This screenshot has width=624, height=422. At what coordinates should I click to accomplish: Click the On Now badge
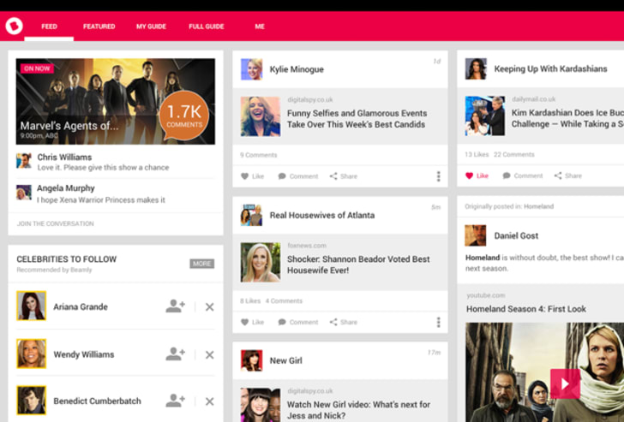tap(37, 68)
